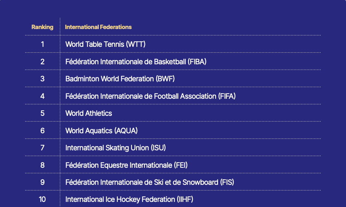Click the World Athletics entry
This screenshot has width=346, height=207.
(89, 113)
